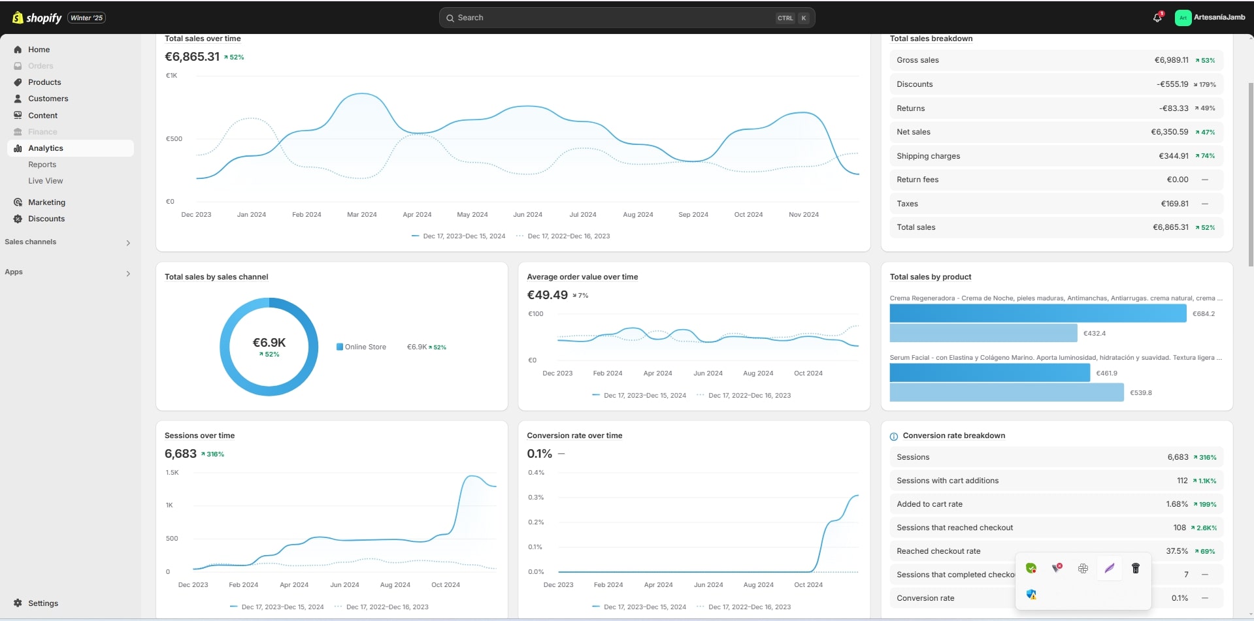This screenshot has height=621, width=1254.
Task: Click Windows Security shield tray icon
Action: pyautogui.click(x=1031, y=595)
